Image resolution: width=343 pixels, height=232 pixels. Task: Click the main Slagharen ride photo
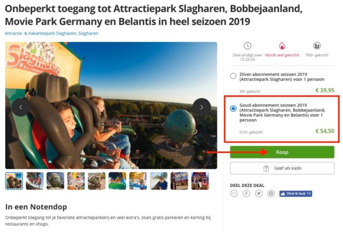(x=111, y=106)
